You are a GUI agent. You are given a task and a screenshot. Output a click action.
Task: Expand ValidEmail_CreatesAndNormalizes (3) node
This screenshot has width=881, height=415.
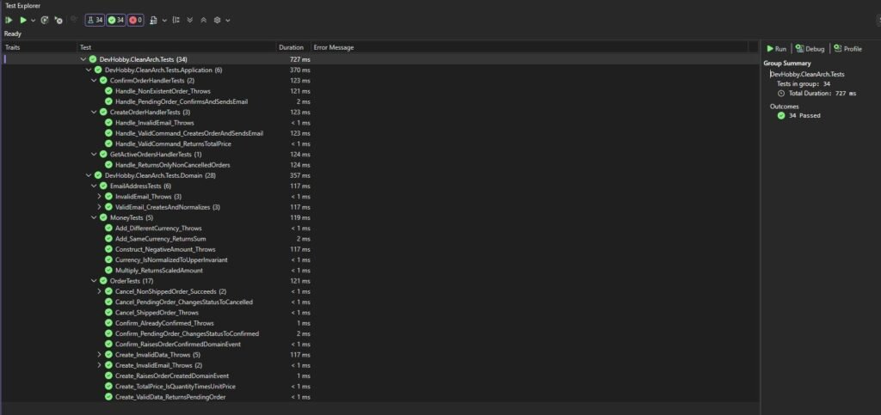click(100, 207)
